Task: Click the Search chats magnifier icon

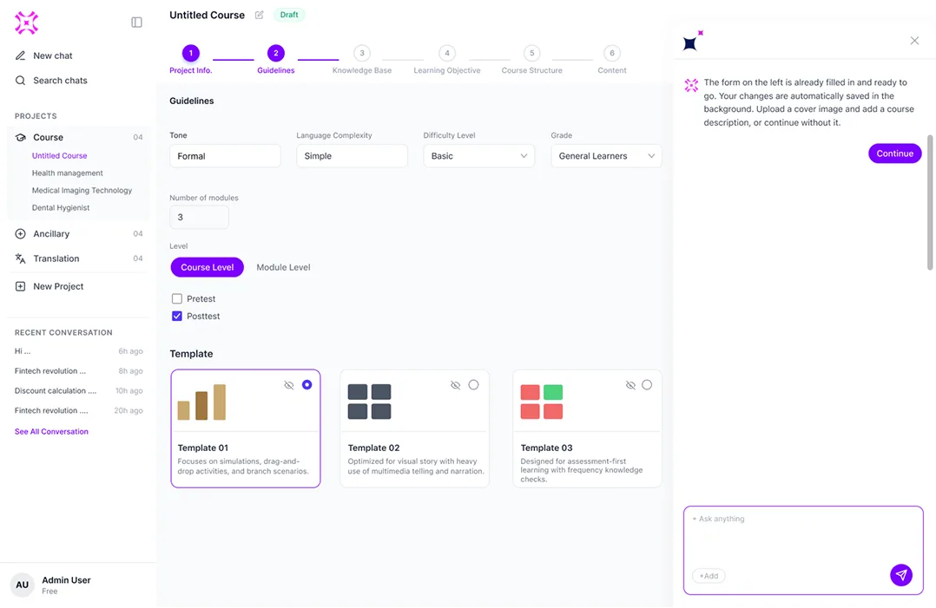Action: pos(20,81)
